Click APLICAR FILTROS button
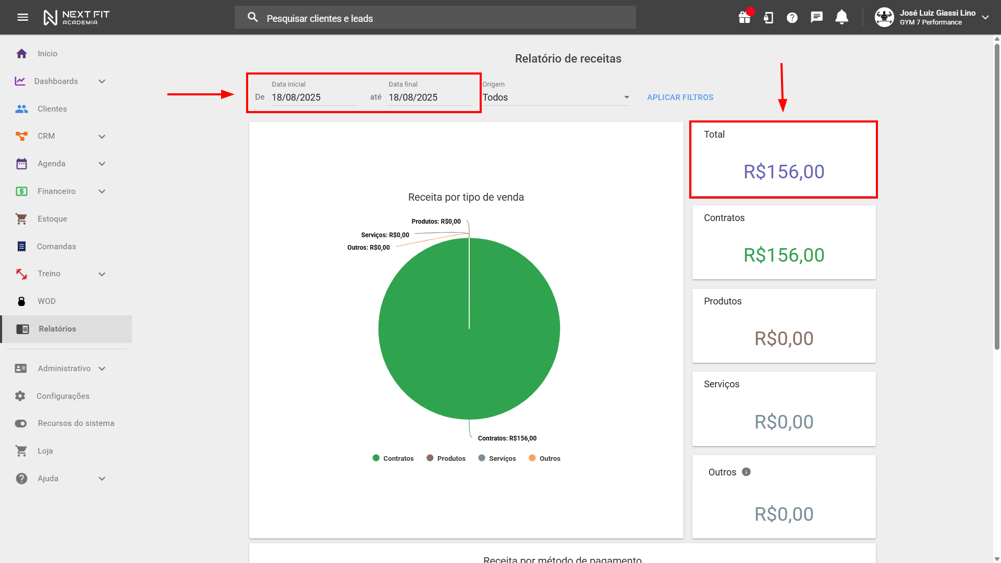Screen dimensions: 1001x563 coord(680,97)
